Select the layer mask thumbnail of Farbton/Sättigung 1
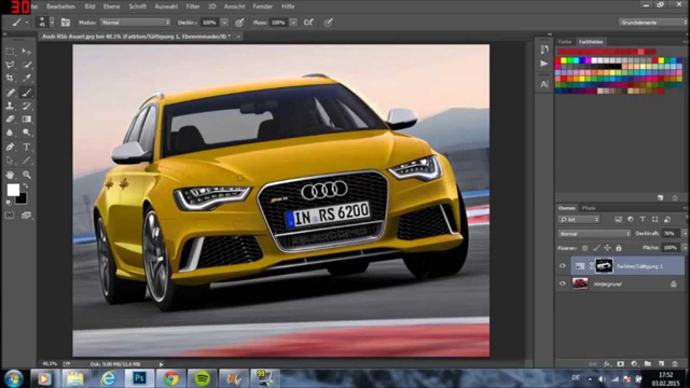690x388 pixels. pos(604,266)
